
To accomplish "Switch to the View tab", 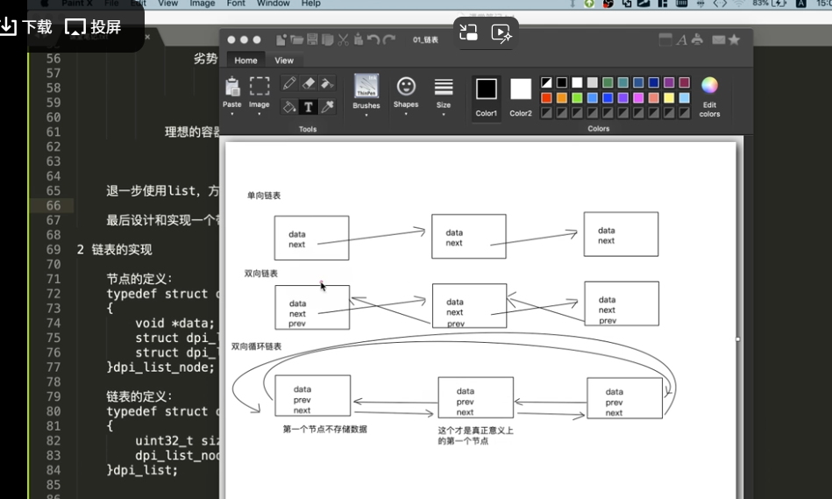I will point(284,61).
